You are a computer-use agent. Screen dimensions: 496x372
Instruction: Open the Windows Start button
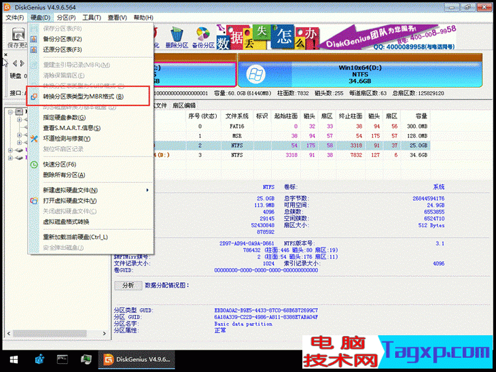click(14, 360)
